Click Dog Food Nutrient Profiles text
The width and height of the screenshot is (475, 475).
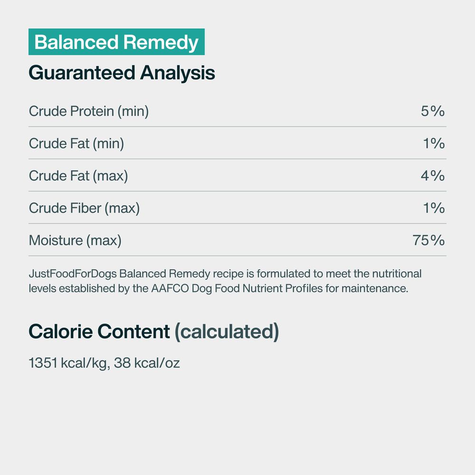[257, 289]
